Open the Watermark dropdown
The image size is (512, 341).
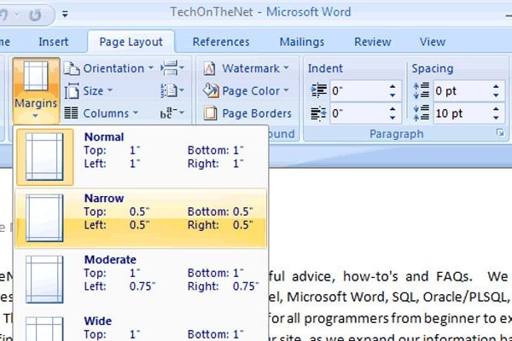(x=247, y=68)
